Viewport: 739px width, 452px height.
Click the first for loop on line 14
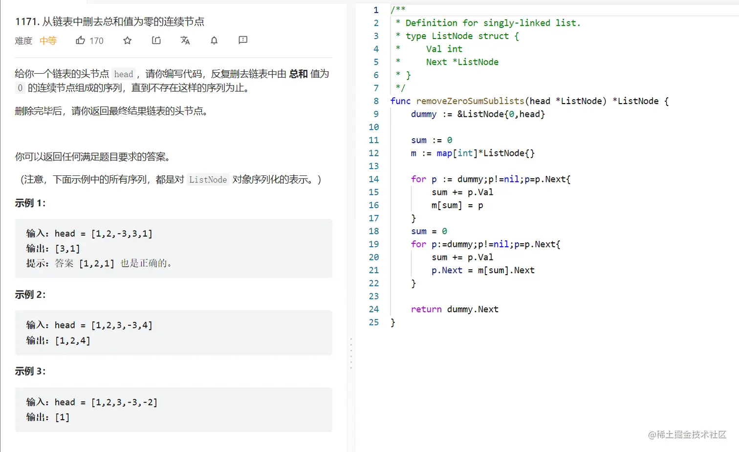tap(491, 179)
